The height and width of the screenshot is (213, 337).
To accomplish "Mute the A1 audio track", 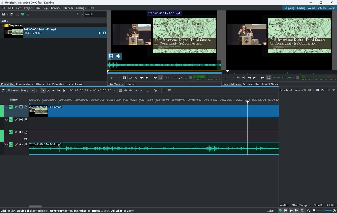I will [x=21, y=132].
